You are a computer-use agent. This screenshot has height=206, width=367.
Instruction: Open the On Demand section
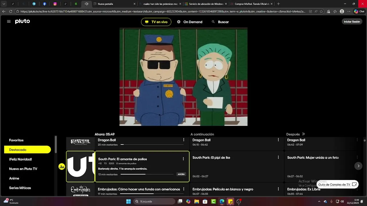coord(190,22)
